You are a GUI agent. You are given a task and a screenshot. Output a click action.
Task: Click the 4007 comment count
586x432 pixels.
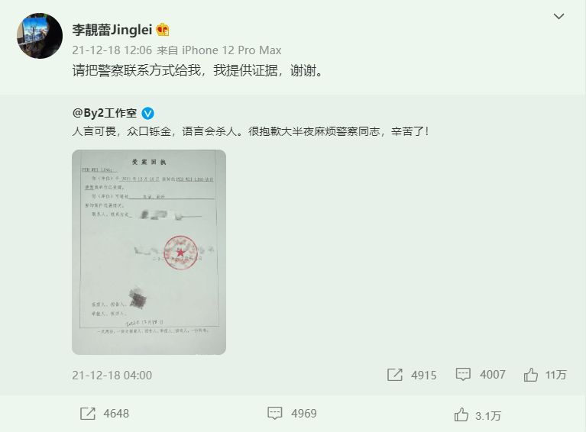493,375
